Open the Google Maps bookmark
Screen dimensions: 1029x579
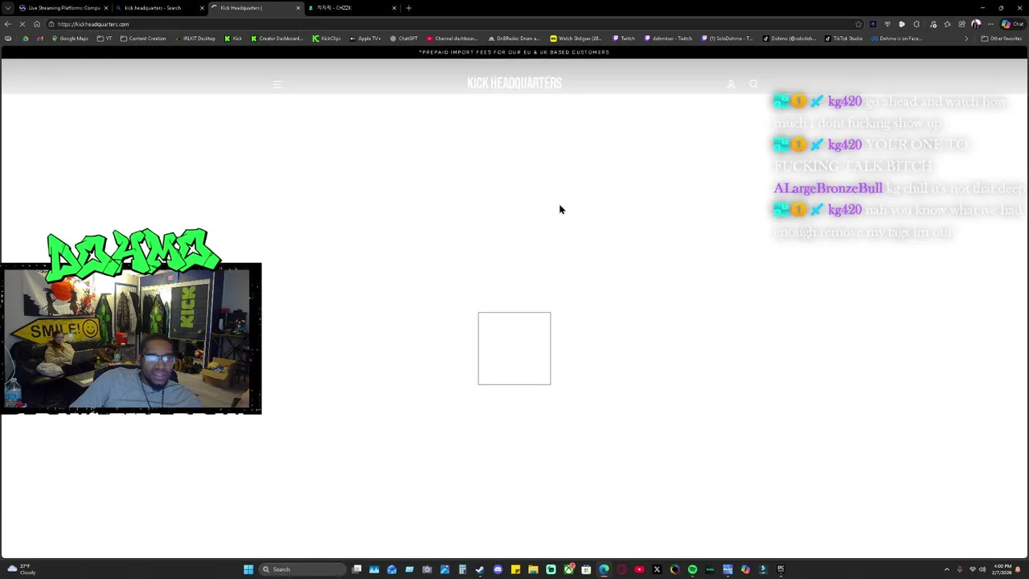(x=70, y=39)
